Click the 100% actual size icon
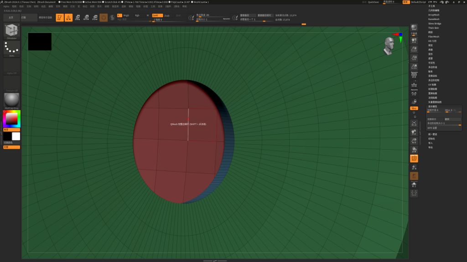This screenshot has height=262, width=467. click(414, 58)
